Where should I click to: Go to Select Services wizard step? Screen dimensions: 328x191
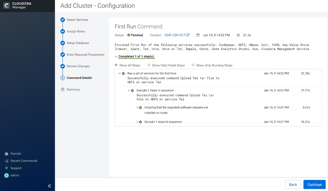click(x=77, y=20)
